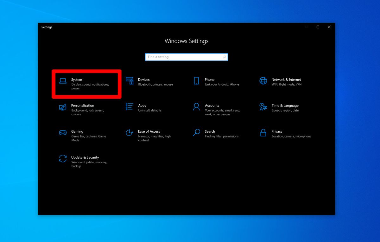Click 'Background, lock screen, colours' text
Image resolution: width=380 pixels, height=242 pixels.
tap(88, 112)
